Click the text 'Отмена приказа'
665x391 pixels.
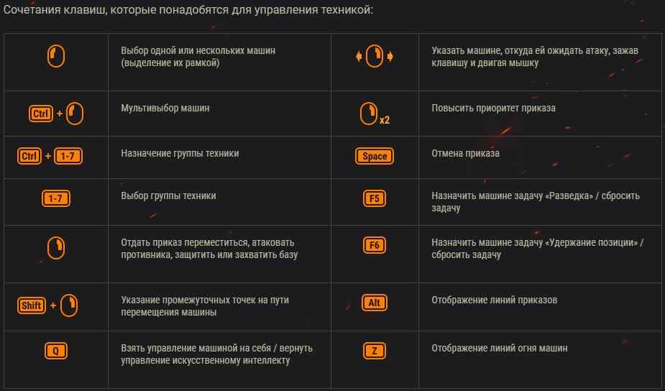click(x=465, y=154)
